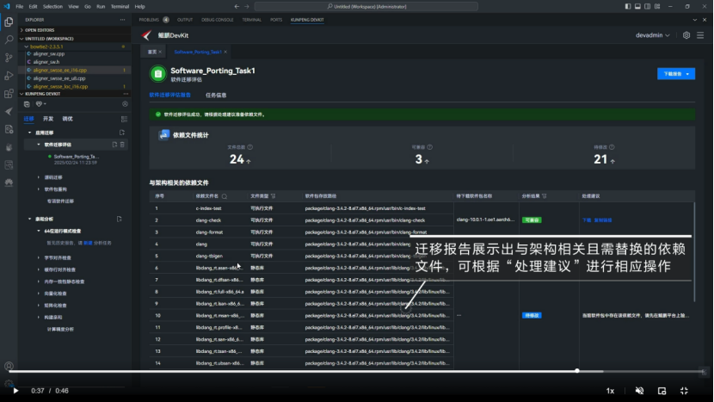Click the filter icon beside 文件类型 column

pyautogui.click(x=274, y=196)
